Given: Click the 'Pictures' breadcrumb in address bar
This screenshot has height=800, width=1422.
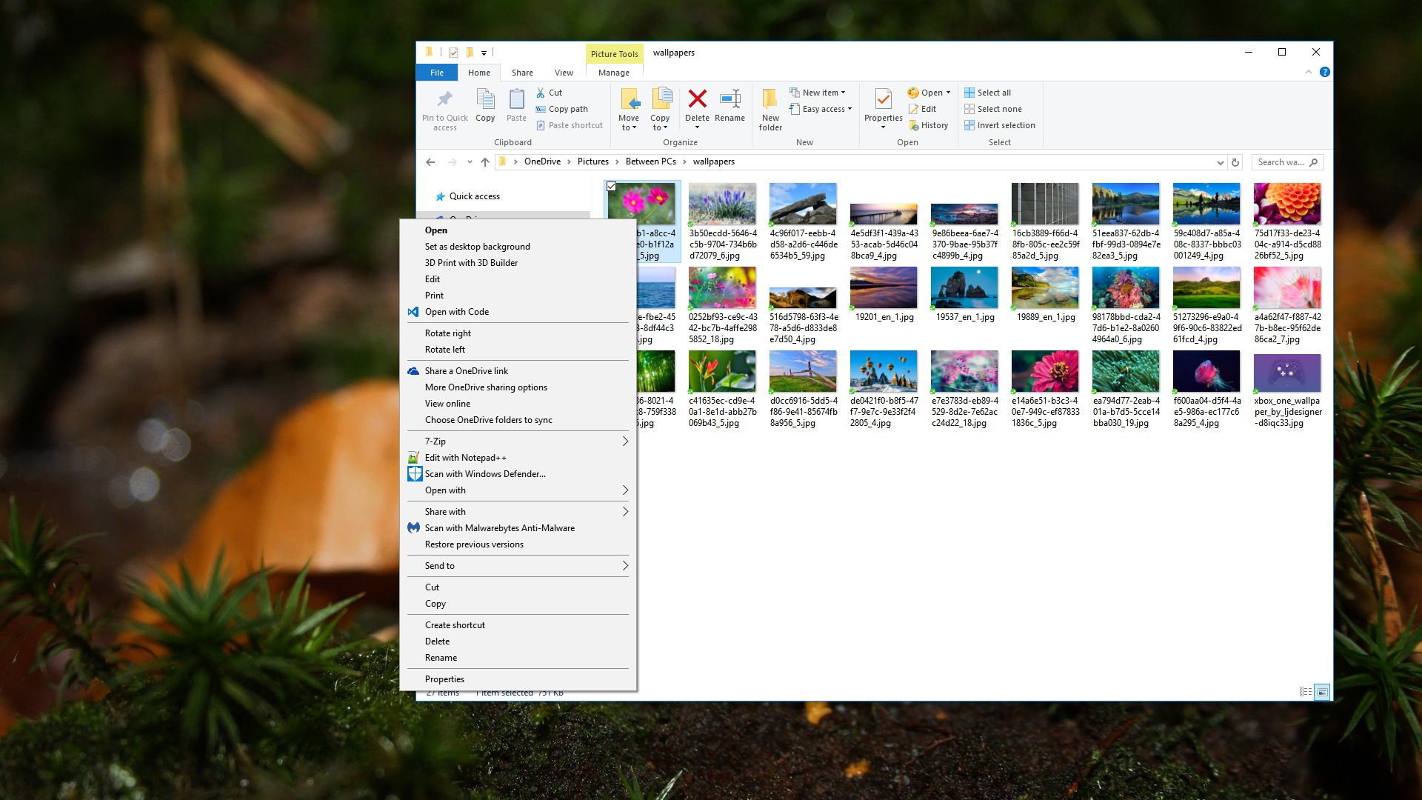Looking at the screenshot, I should click(592, 161).
